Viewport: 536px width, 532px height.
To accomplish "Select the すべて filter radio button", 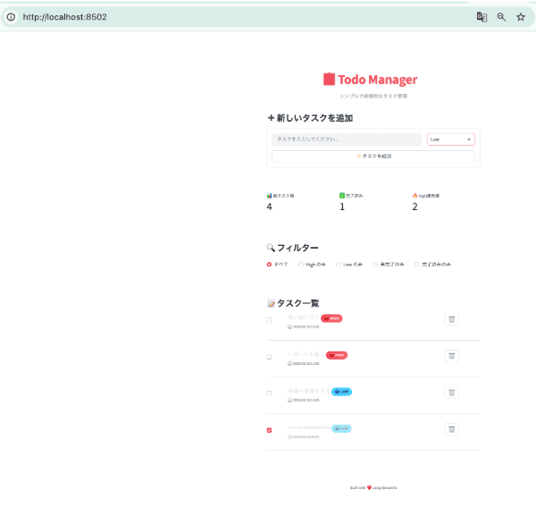I will (269, 264).
